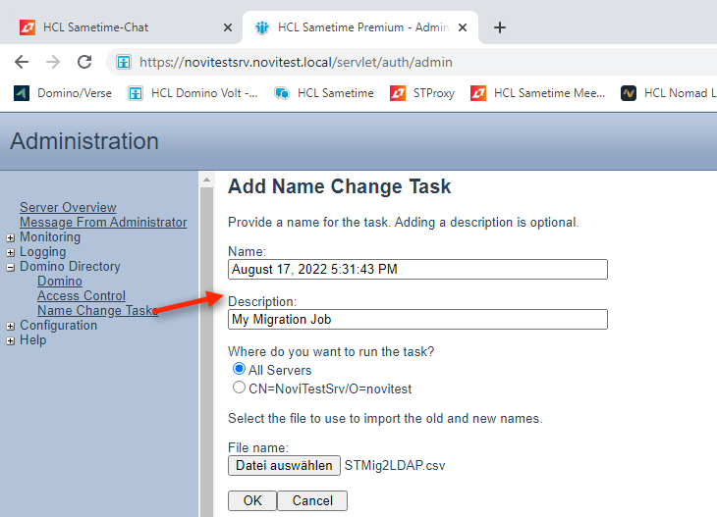Image resolution: width=717 pixels, height=517 pixels.
Task: Expand the Configuration tree node
Action: (x=11, y=326)
